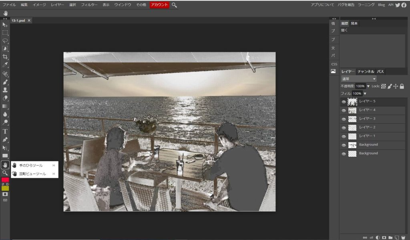Select the Zoom magnifier tool in toolbar
Viewport: 410px width, 240px height.
click(x=5, y=173)
